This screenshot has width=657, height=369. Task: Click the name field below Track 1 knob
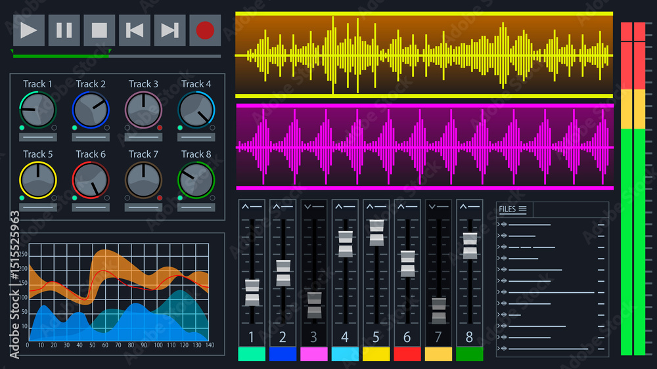[x=37, y=137]
